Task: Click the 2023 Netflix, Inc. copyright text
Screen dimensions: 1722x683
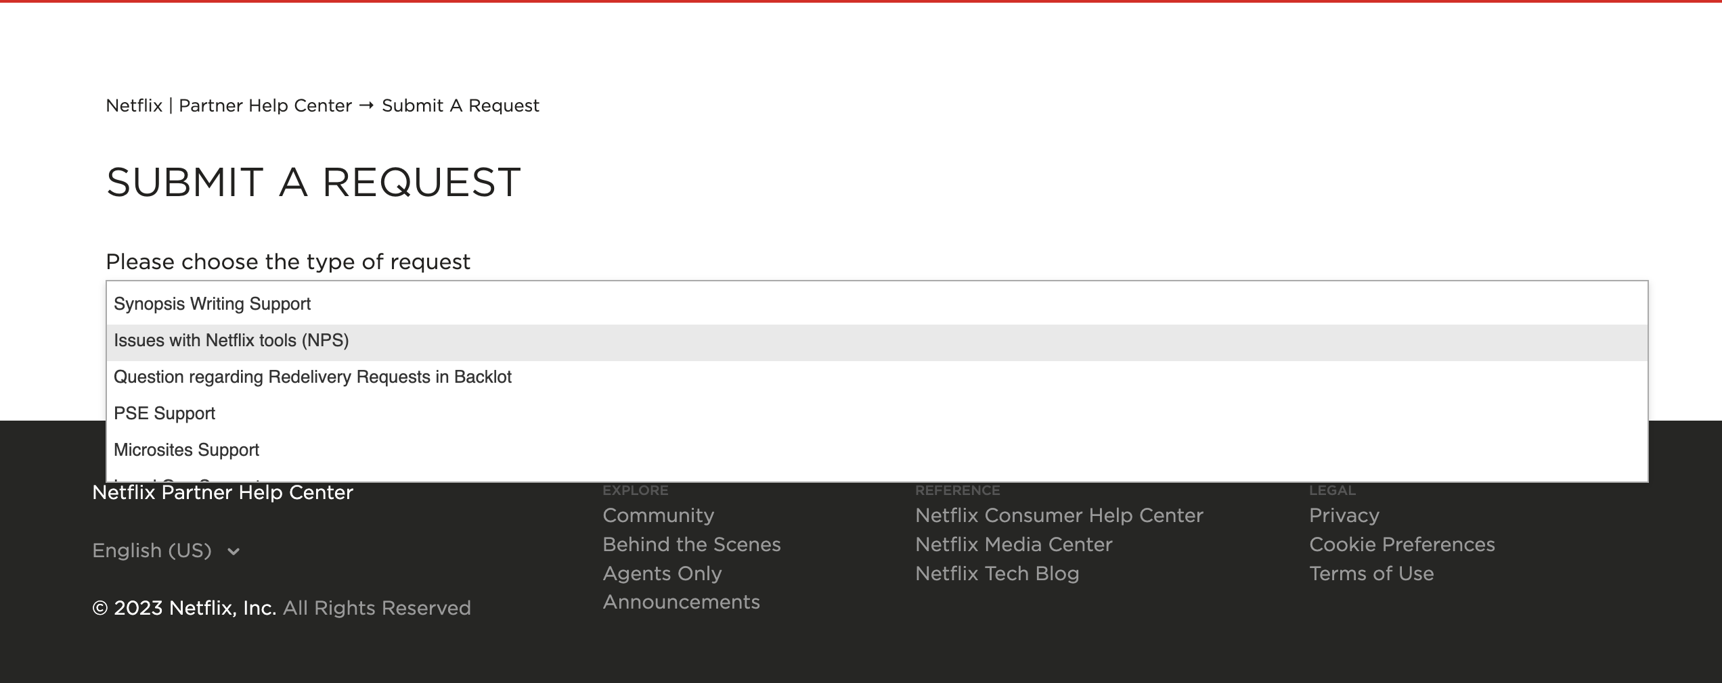Action: [184, 608]
